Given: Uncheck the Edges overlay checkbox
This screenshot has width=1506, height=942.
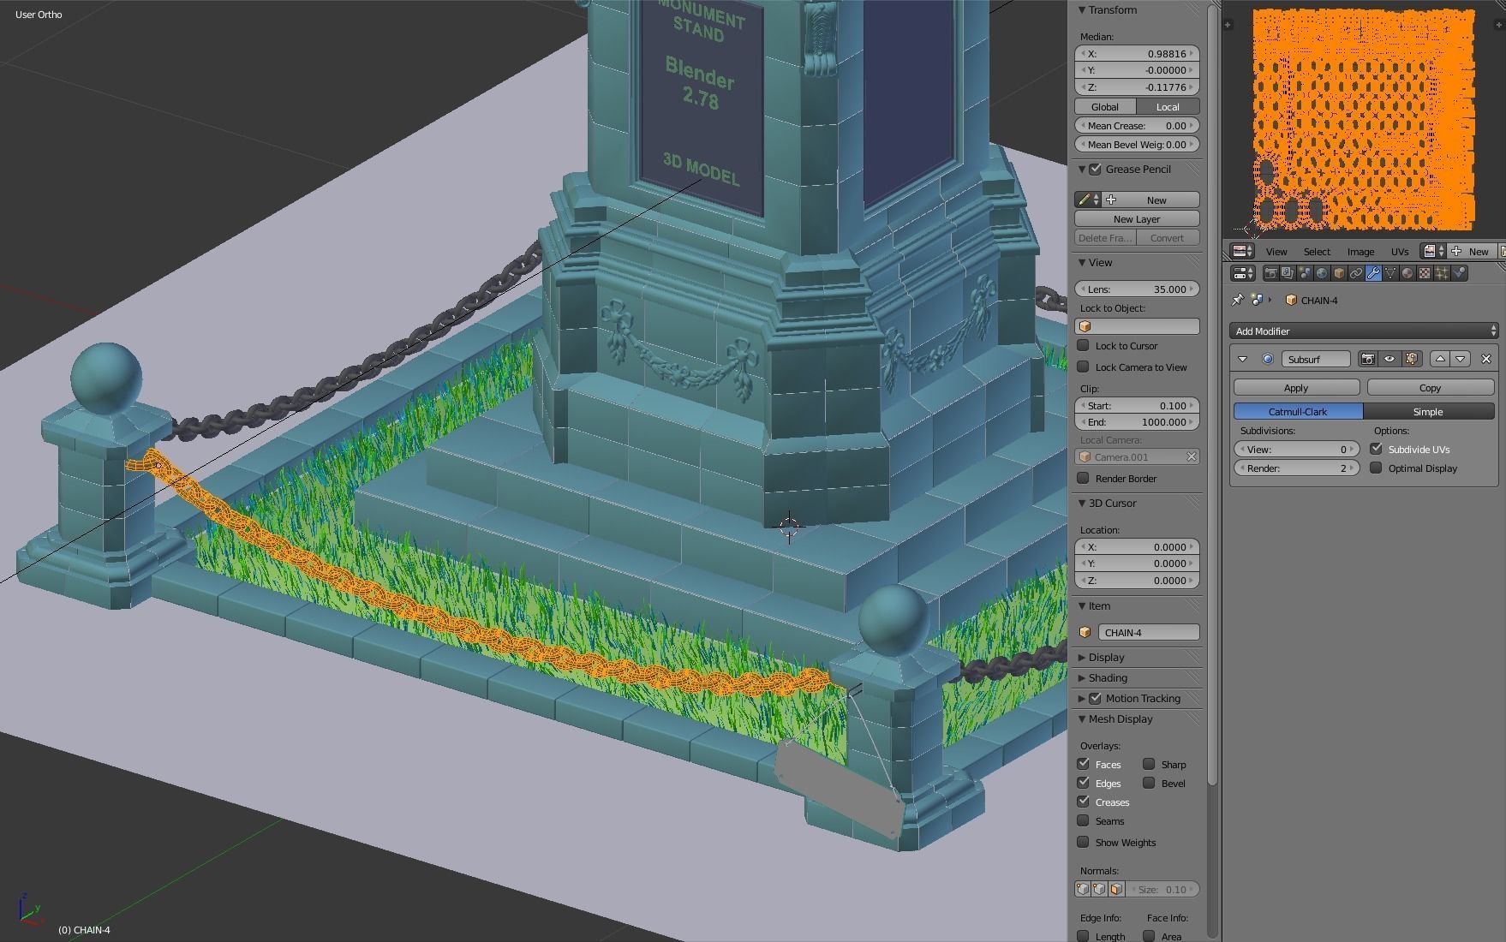Looking at the screenshot, I should (x=1083, y=783).
